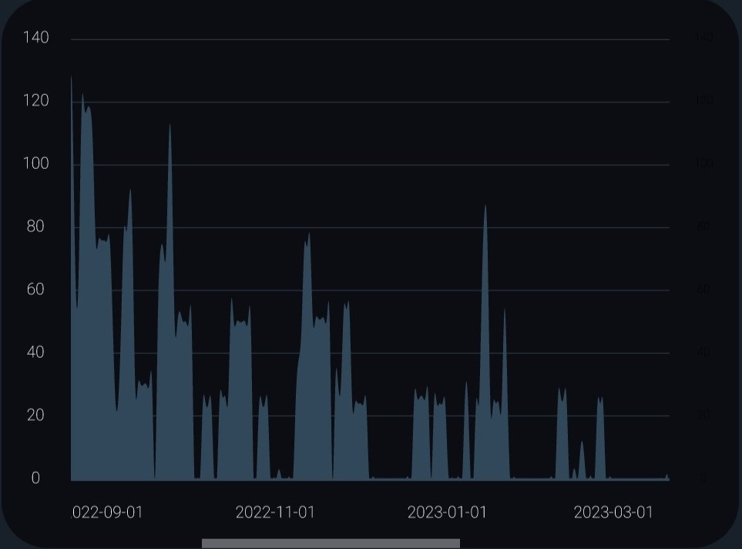Select the 100 label on the left axis
This screenshot has height=549, width=742.
click(35, 163)
